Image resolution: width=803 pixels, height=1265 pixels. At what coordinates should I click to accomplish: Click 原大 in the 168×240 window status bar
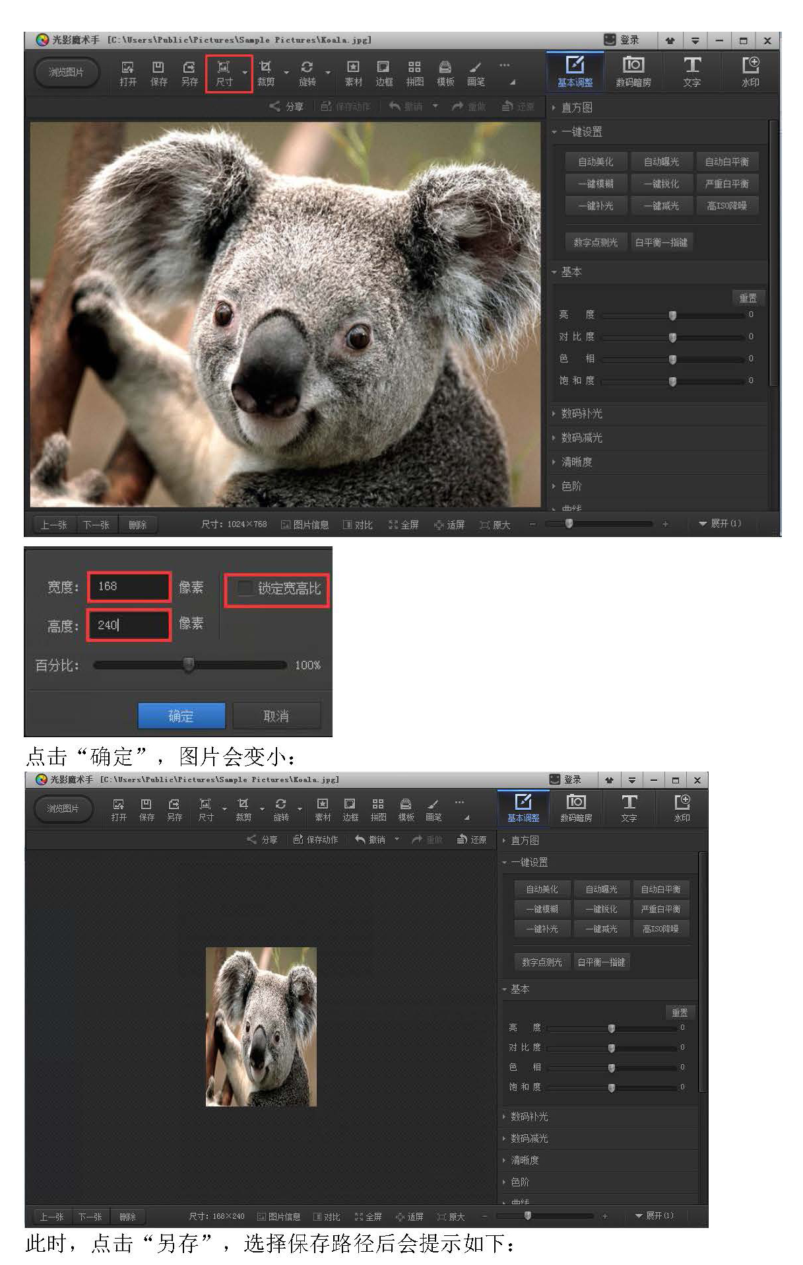451,1216
